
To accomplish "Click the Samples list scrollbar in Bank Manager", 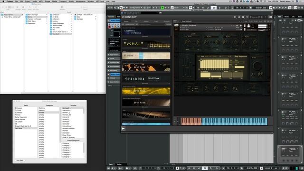I will (84, 111).
